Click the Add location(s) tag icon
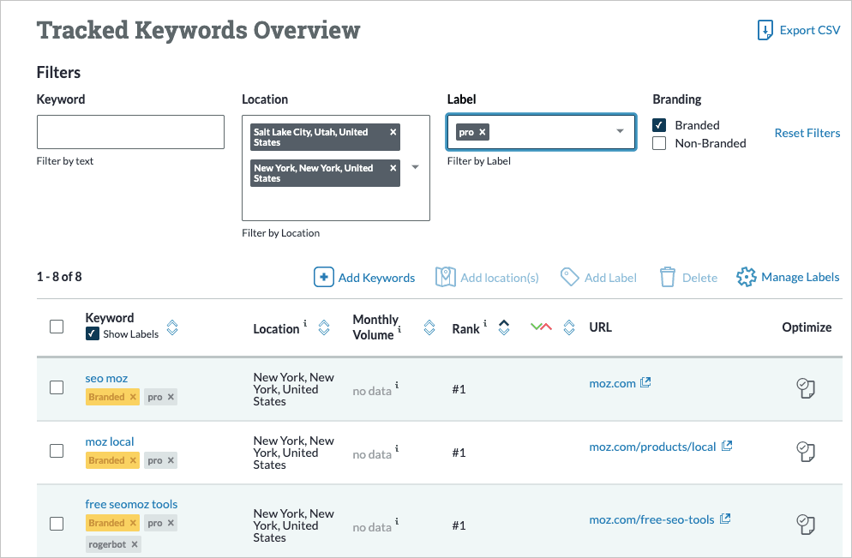 point(447,277)
